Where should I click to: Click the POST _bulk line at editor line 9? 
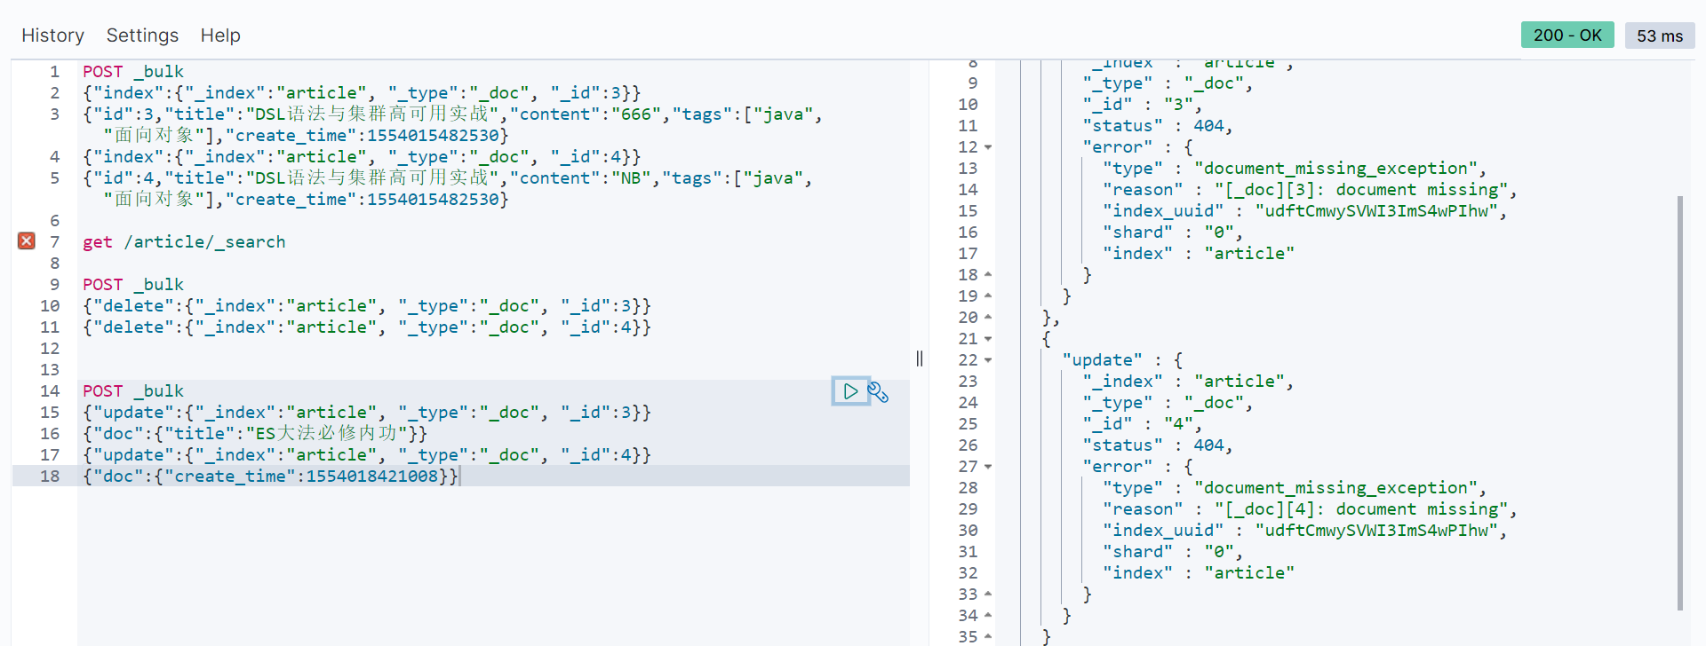133,284
